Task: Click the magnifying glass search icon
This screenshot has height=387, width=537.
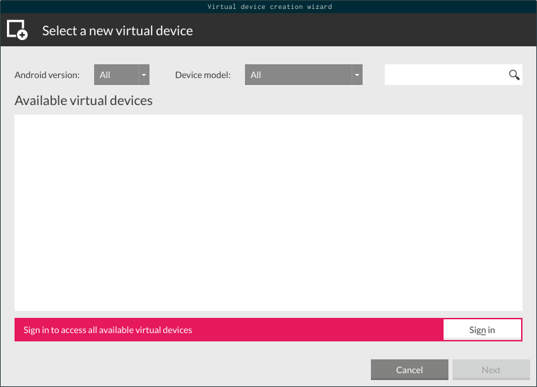Action: click(514, 75)
